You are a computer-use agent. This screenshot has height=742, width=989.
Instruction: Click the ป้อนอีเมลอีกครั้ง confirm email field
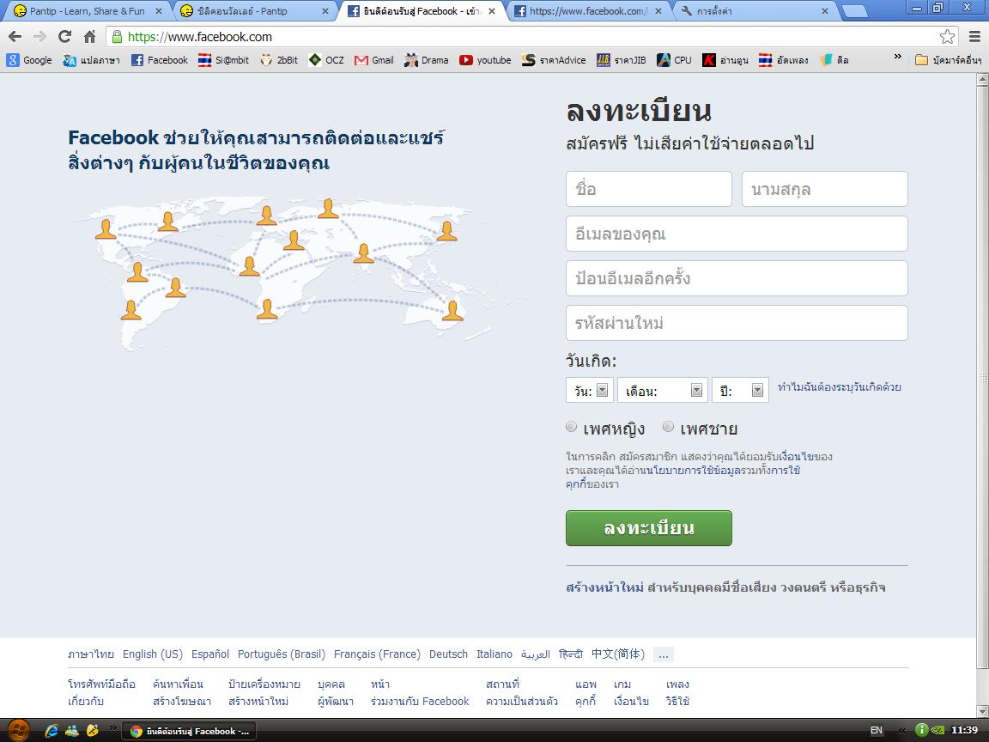click(737, 278)
